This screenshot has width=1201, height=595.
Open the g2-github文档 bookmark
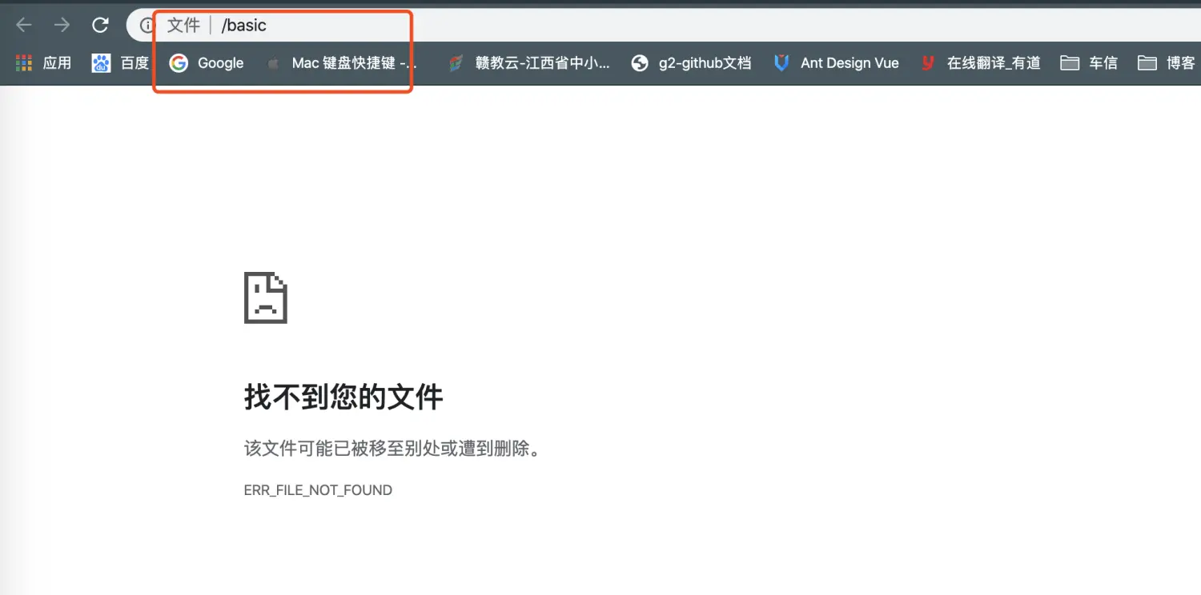[x=691, y=62]
